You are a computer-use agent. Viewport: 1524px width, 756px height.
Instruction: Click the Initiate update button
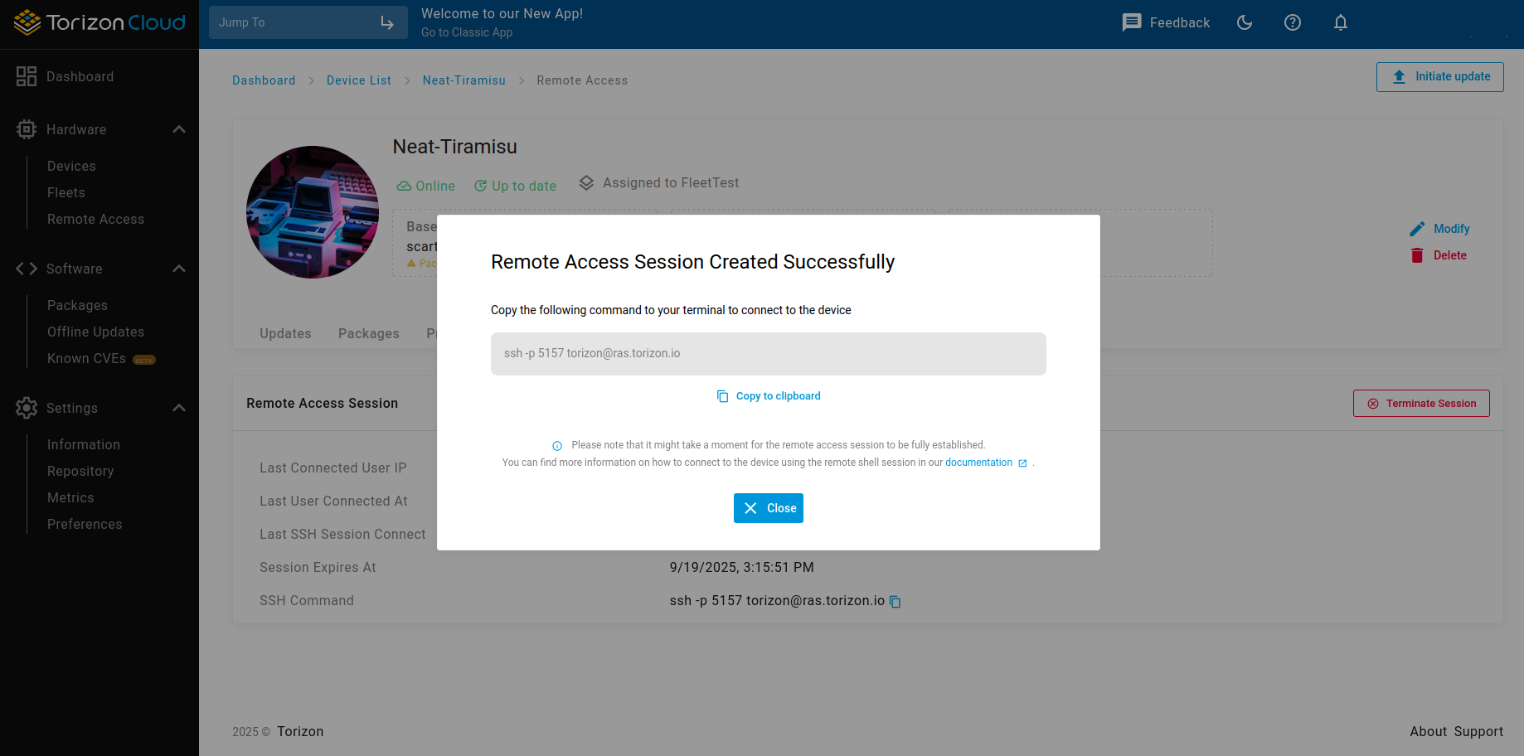point(1440,76)
